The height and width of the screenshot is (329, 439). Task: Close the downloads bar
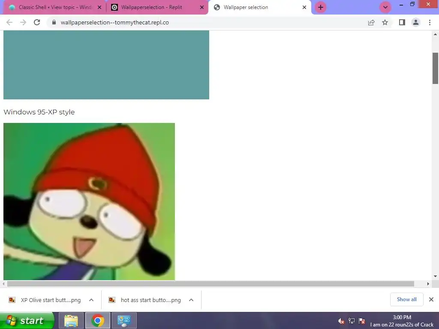[431, 299]
